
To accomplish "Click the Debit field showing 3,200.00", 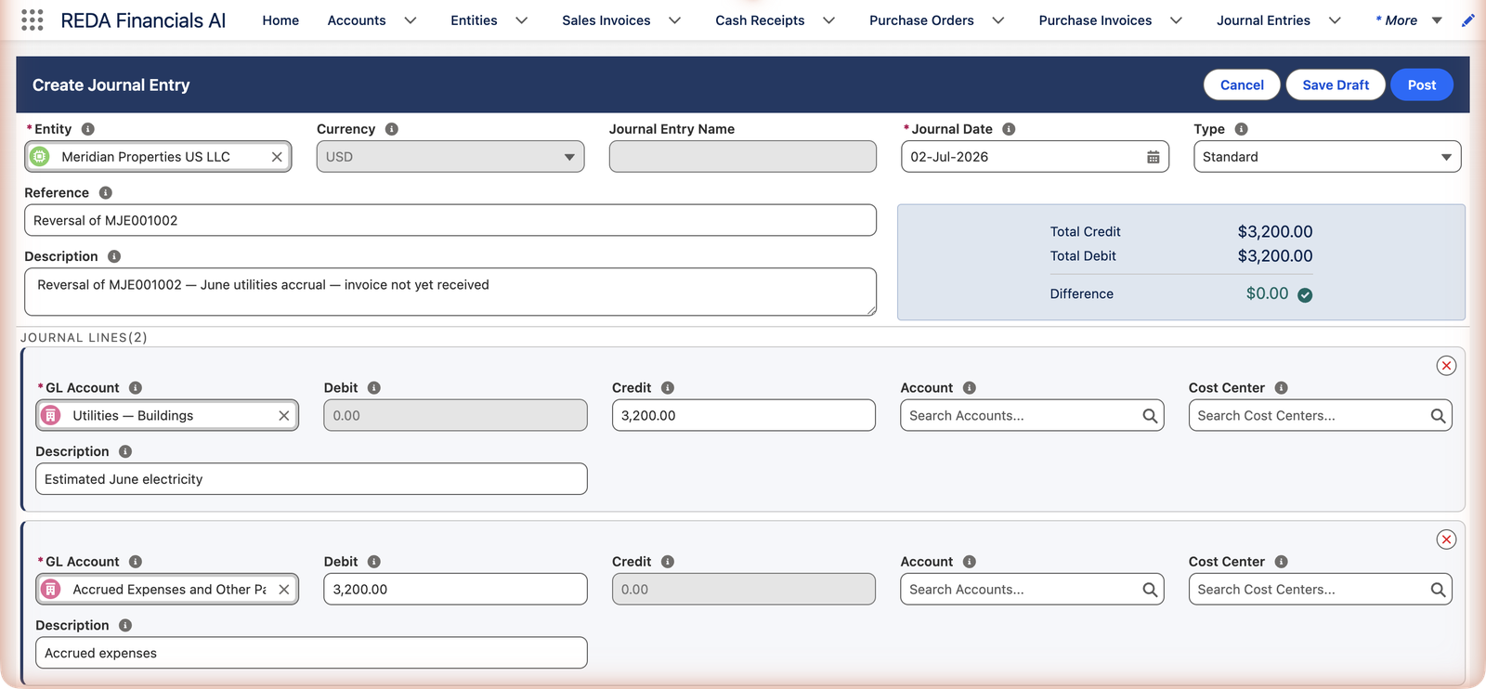I will (x=455, y=589).
